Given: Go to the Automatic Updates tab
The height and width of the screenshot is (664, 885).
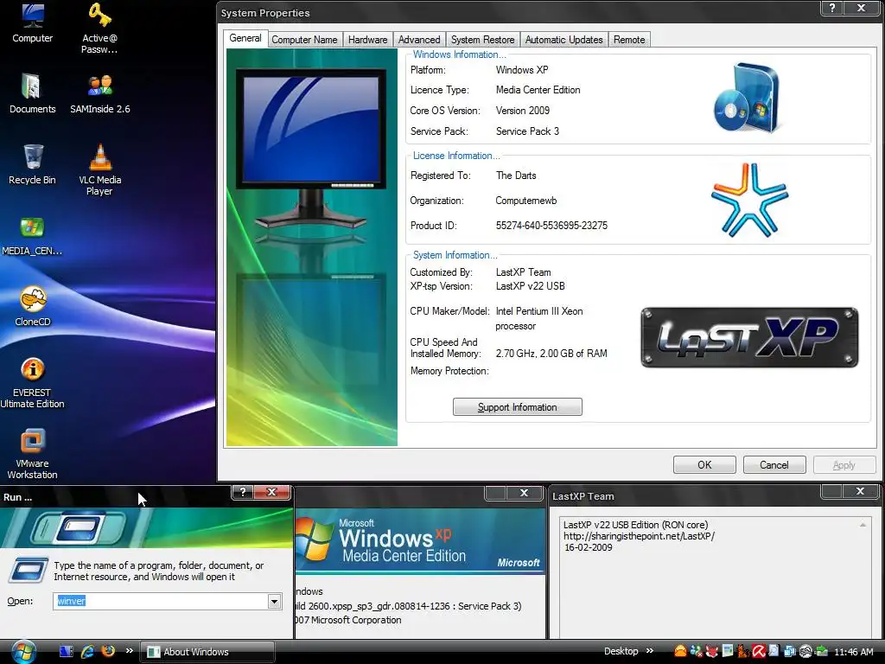Looking at the screenshot, I should point(563,40).
